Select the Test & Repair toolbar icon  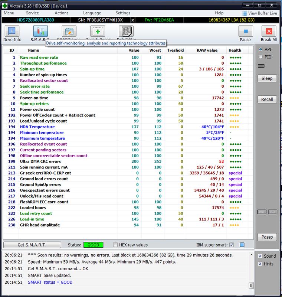97,31
